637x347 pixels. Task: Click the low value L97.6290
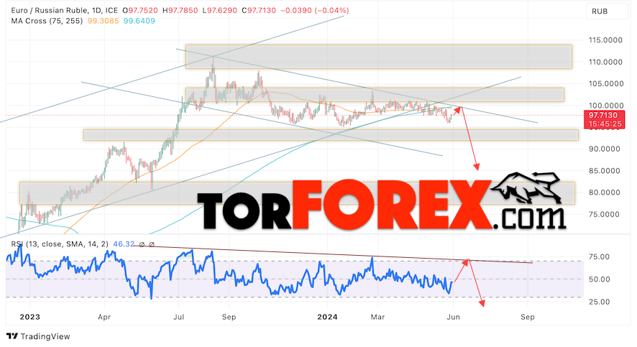[x=219, y=11]
